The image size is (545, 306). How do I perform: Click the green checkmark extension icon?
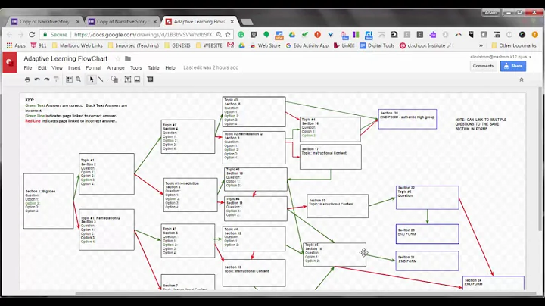305,34
